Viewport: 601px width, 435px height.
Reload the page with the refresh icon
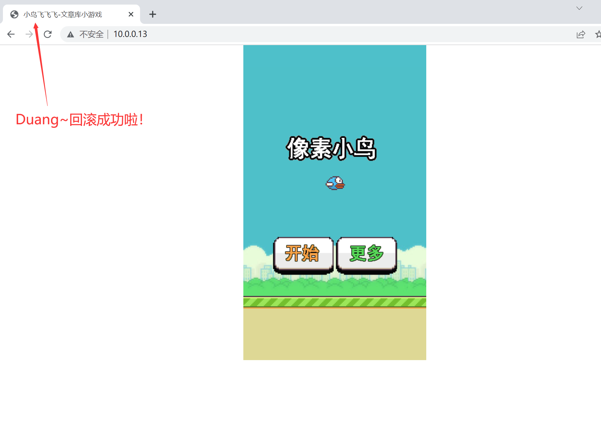coord(48,34)
